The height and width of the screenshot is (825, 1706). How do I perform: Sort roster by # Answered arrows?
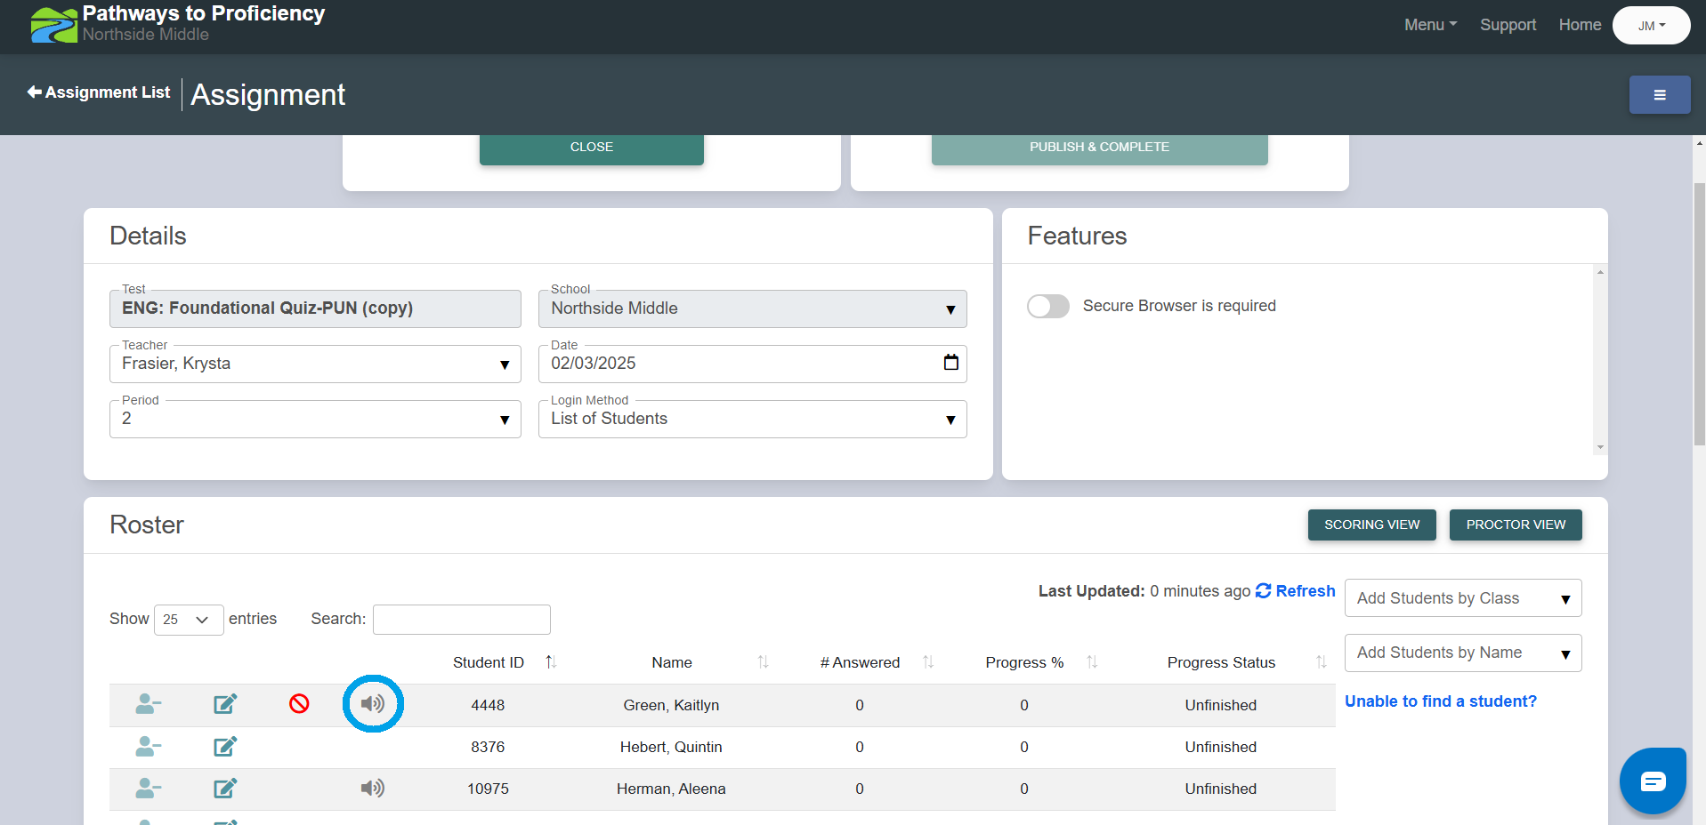click(928, 662)
